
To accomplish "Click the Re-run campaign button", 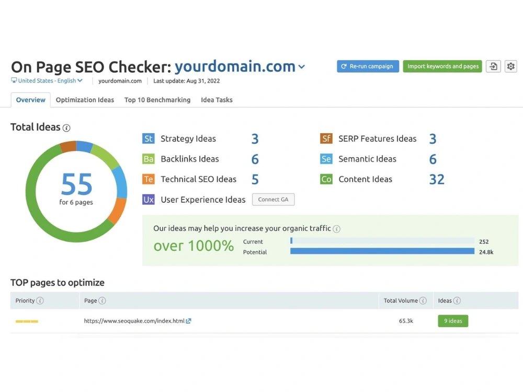I will coord(368,66).
